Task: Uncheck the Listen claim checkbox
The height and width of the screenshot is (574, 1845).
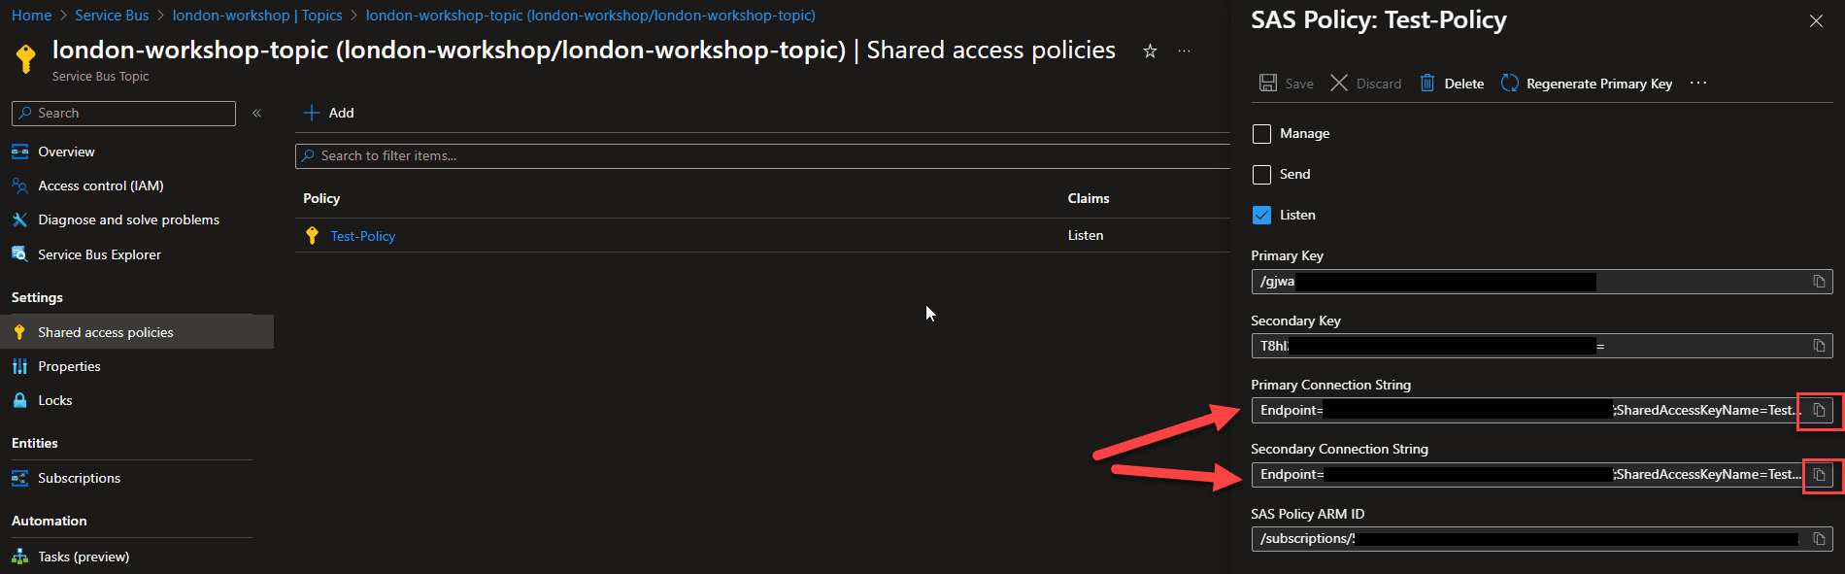Action: point(1261,216)
